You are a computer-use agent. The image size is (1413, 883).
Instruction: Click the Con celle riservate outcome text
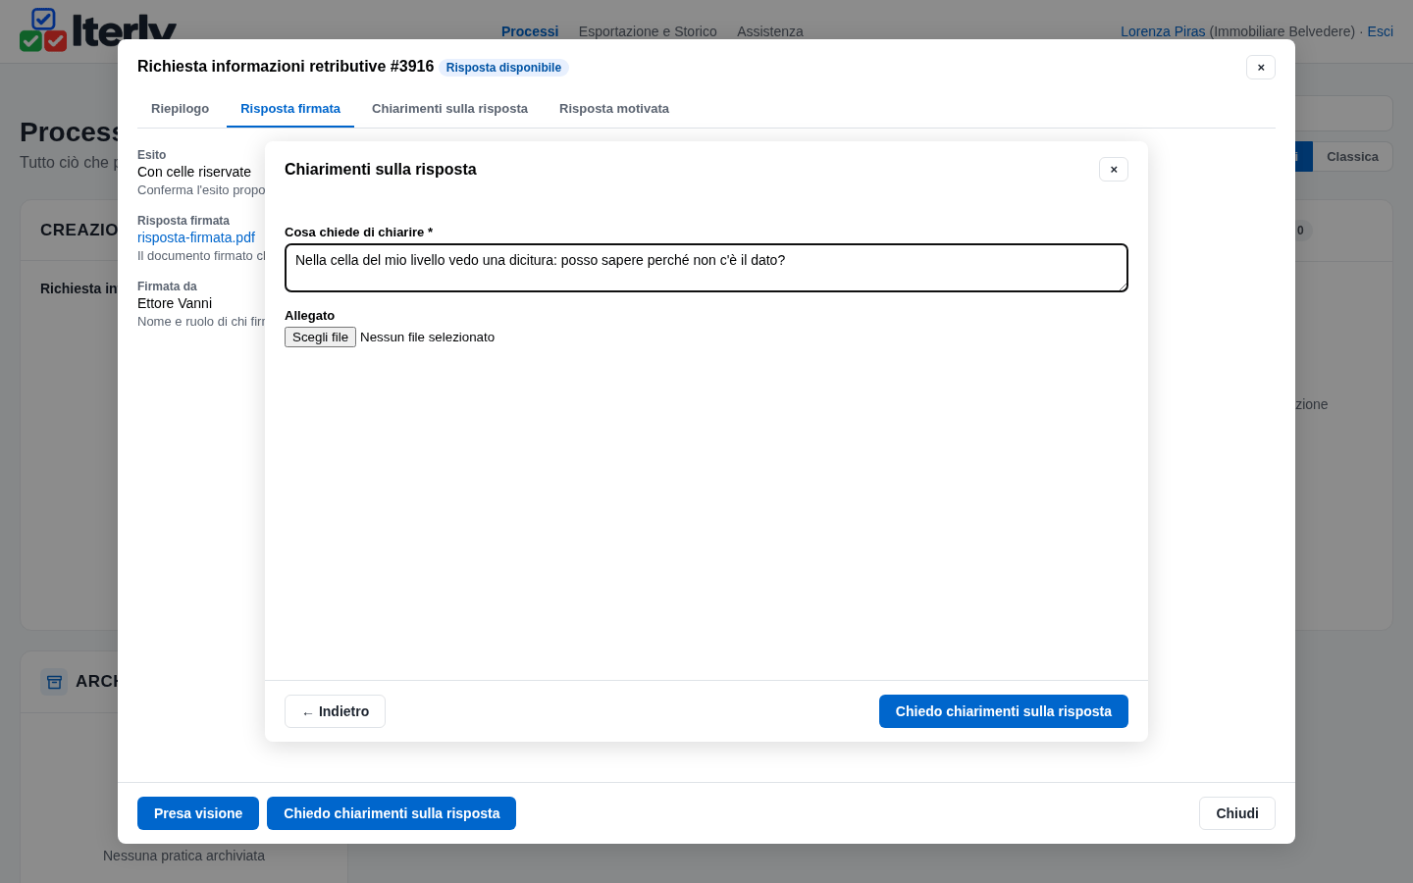(x=194, y=172)
